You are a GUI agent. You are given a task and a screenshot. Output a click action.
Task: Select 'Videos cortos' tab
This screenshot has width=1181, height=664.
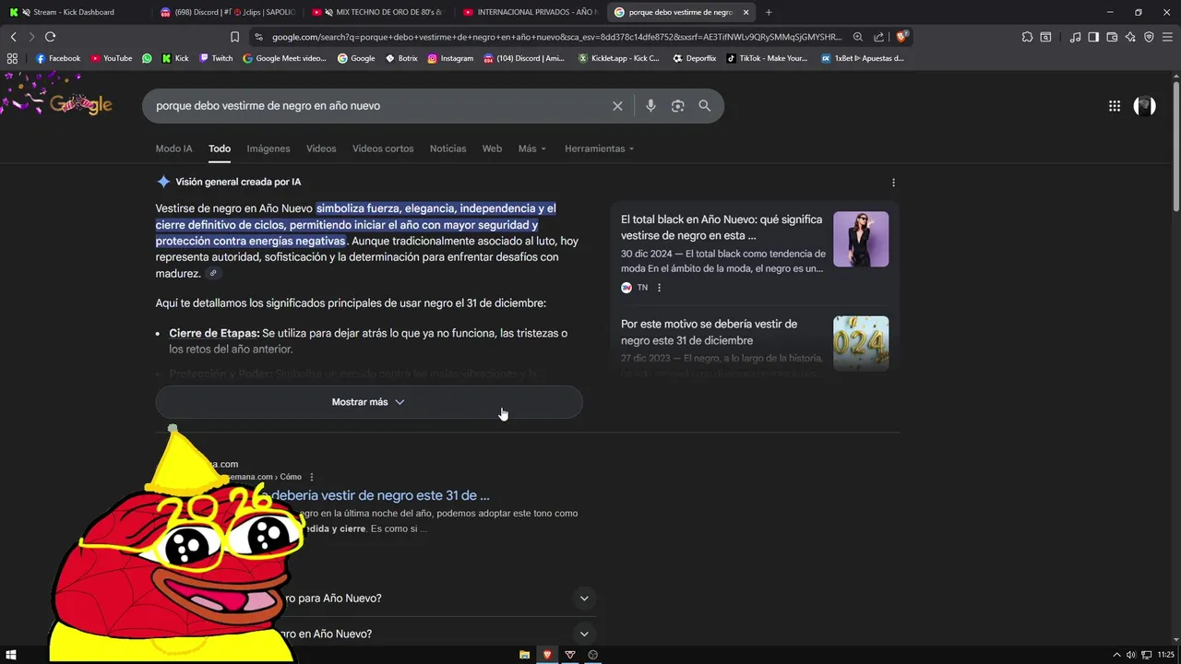[x=383, y=148]
